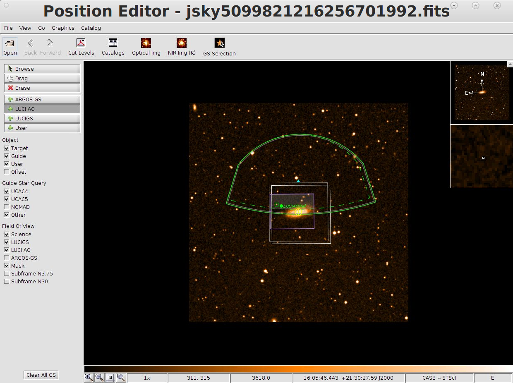This screenshot has height=383, width=513.
Task: Click the pan window thumbnail with compass
Action: click(x=482, y=93)
